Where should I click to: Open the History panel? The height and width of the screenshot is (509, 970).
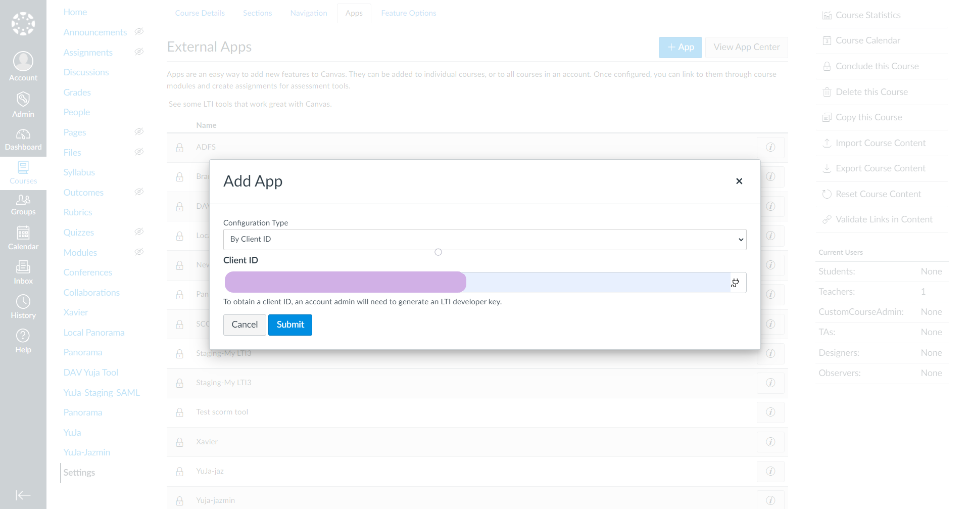(23, 307)
